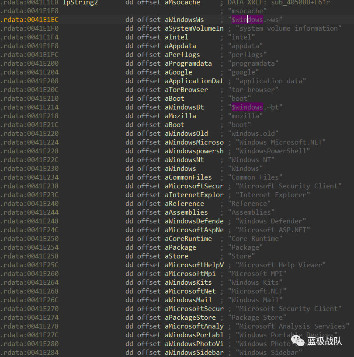Image resolution: width=354 pixels, height=357 pixels.
Task: Click the "Internet Explorer" string comment
Action: click(273, 195)
